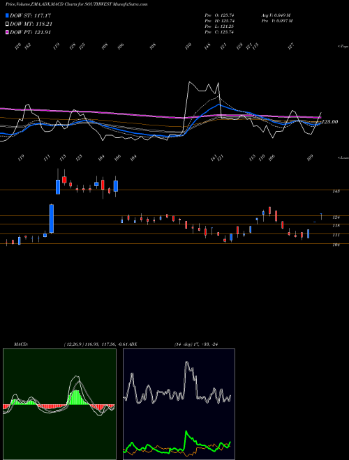
Task: Click the 118 price level label
Action: point(336,226)
